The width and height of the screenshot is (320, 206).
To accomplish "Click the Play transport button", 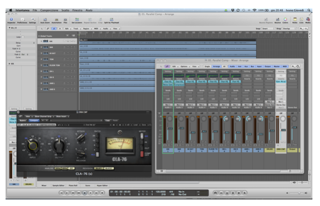I will coord(90,193).
